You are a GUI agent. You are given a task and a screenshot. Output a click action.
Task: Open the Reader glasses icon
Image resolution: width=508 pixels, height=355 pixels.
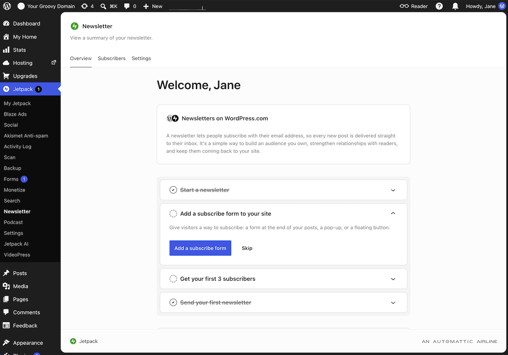[x=404, y=6]
